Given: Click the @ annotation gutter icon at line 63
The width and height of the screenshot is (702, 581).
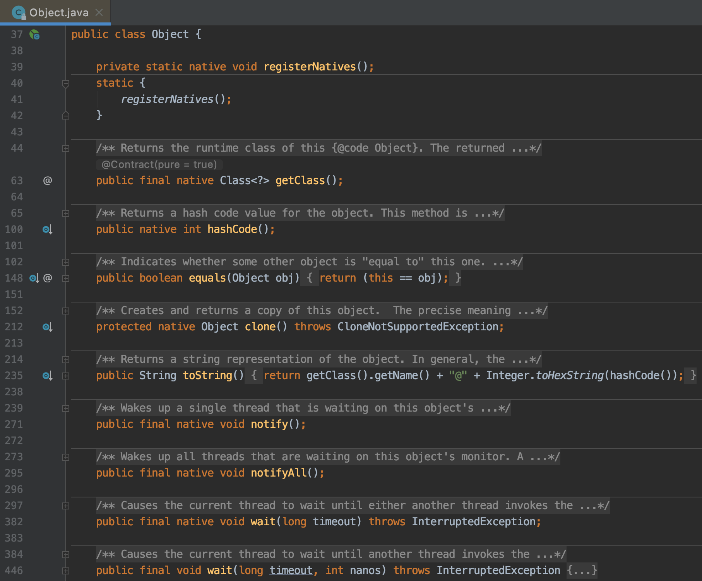Looking at the screenshot, I should 47,180.
